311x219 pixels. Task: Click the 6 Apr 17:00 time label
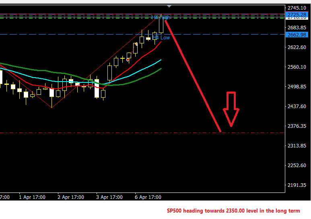pyautogui.click(x=148, y=197)
